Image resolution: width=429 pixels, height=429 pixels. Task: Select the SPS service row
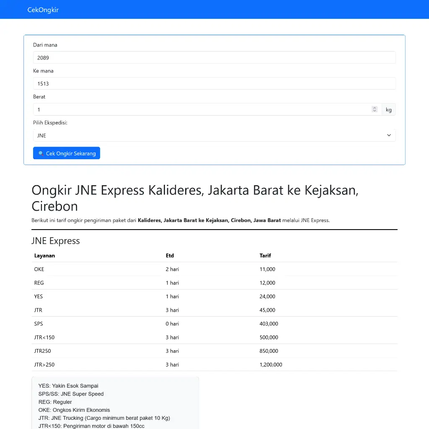click(39, 324)
